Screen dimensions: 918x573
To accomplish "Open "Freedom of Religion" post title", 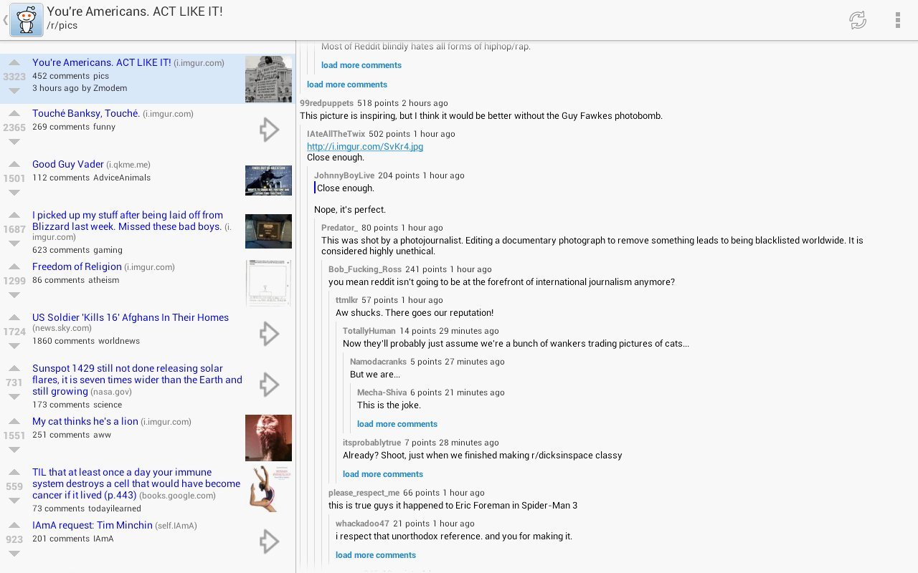I will 77,267.
